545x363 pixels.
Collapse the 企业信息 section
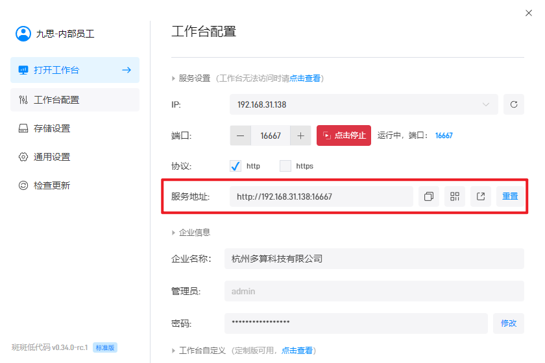pos(173,233)
